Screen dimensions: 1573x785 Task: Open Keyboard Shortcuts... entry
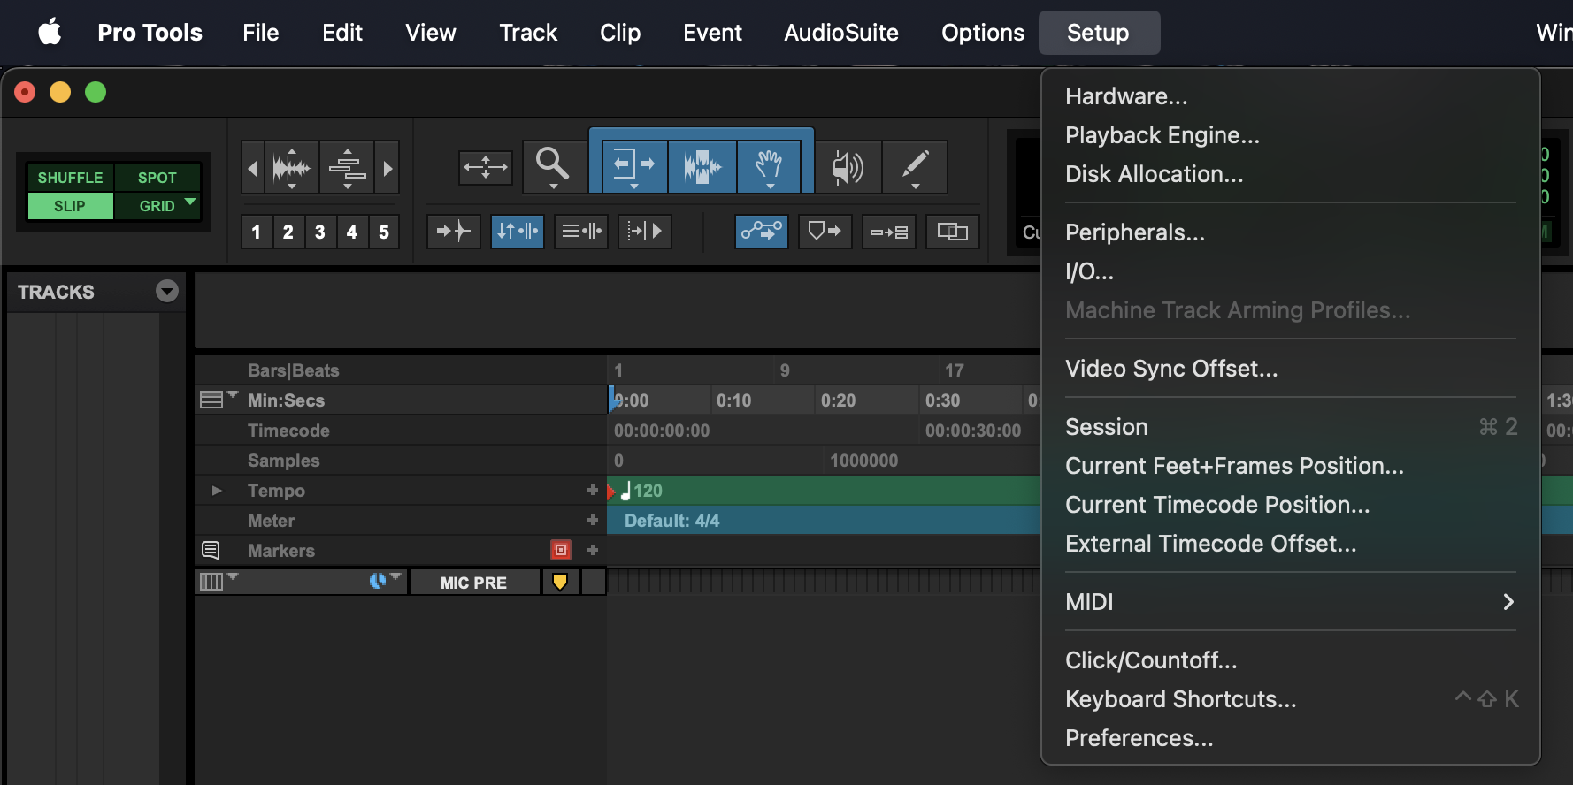point(1291,699)
